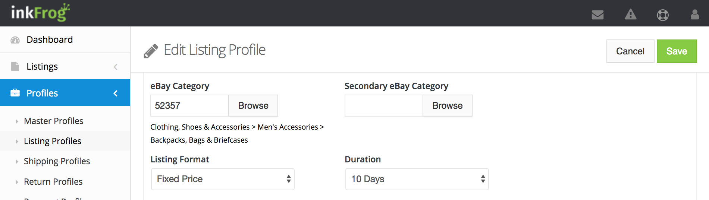Click the pencil icon beside Edit Listing Profile
Screen dimensions: 709x200
coord(151,51)
